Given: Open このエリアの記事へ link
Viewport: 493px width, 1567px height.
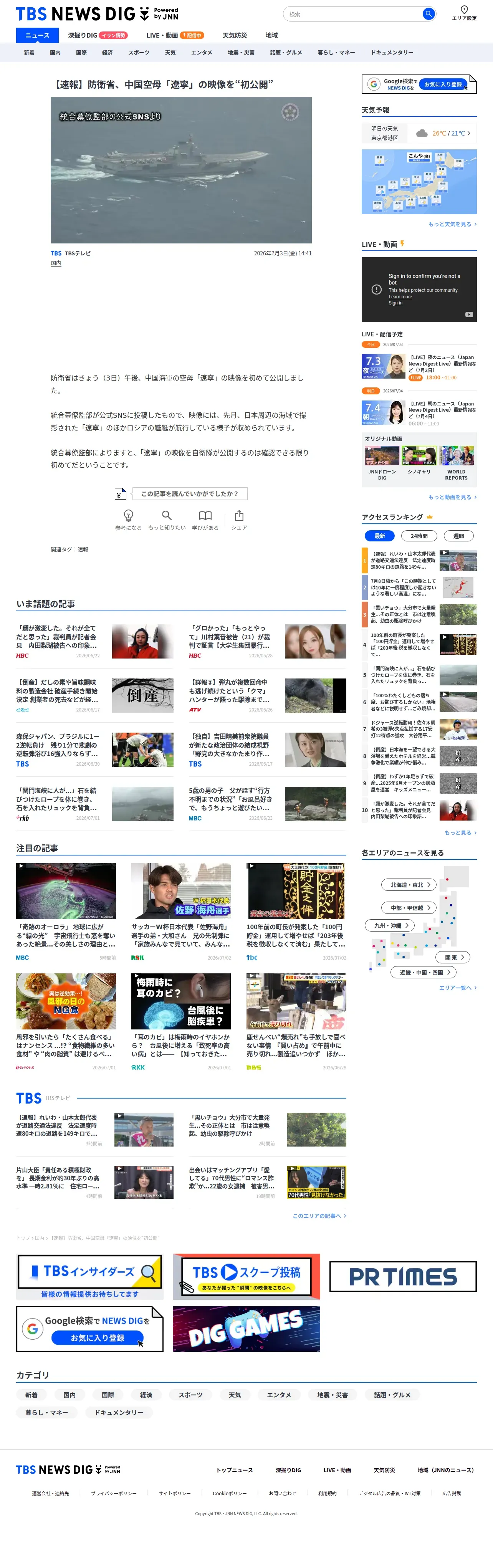Looking at the screenshot, I should (319, 1215).
